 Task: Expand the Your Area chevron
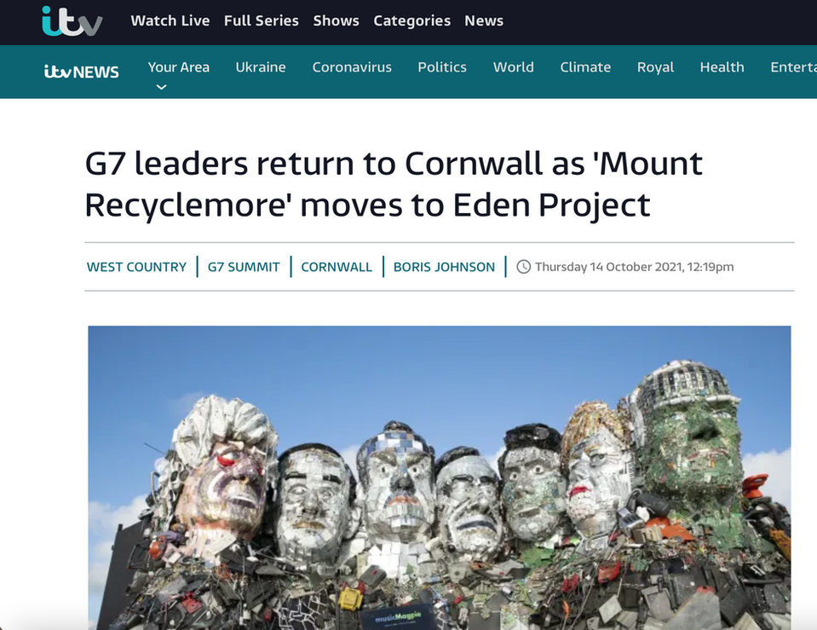pos(162,87)
